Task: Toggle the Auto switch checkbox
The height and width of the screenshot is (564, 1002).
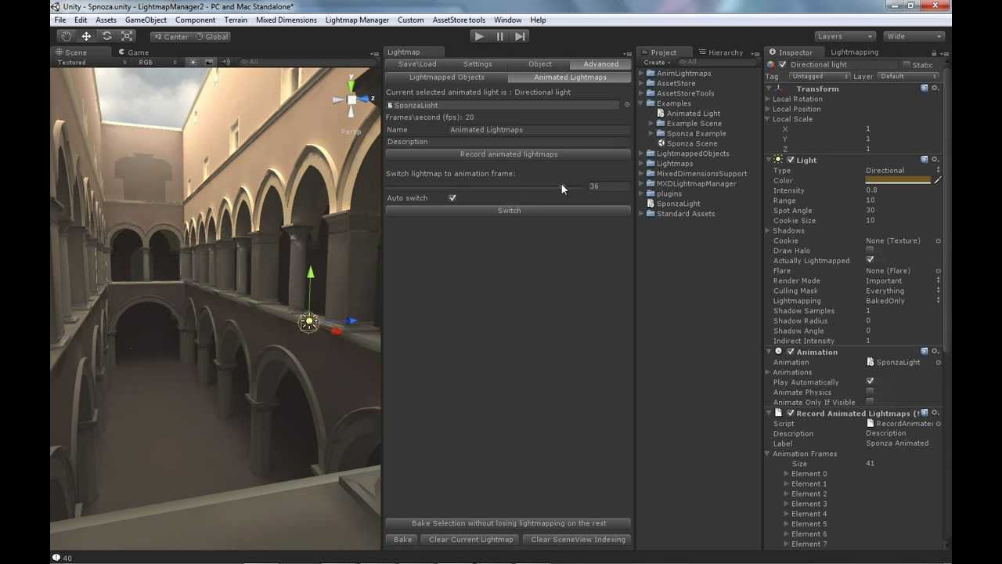Action: (x=452, y=198)
